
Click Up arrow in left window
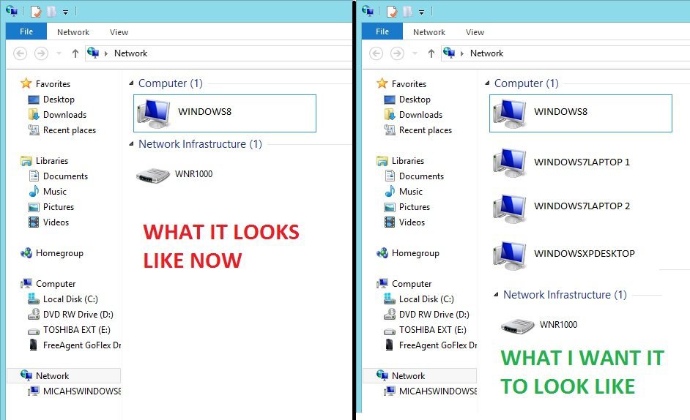tap(75, 53)
